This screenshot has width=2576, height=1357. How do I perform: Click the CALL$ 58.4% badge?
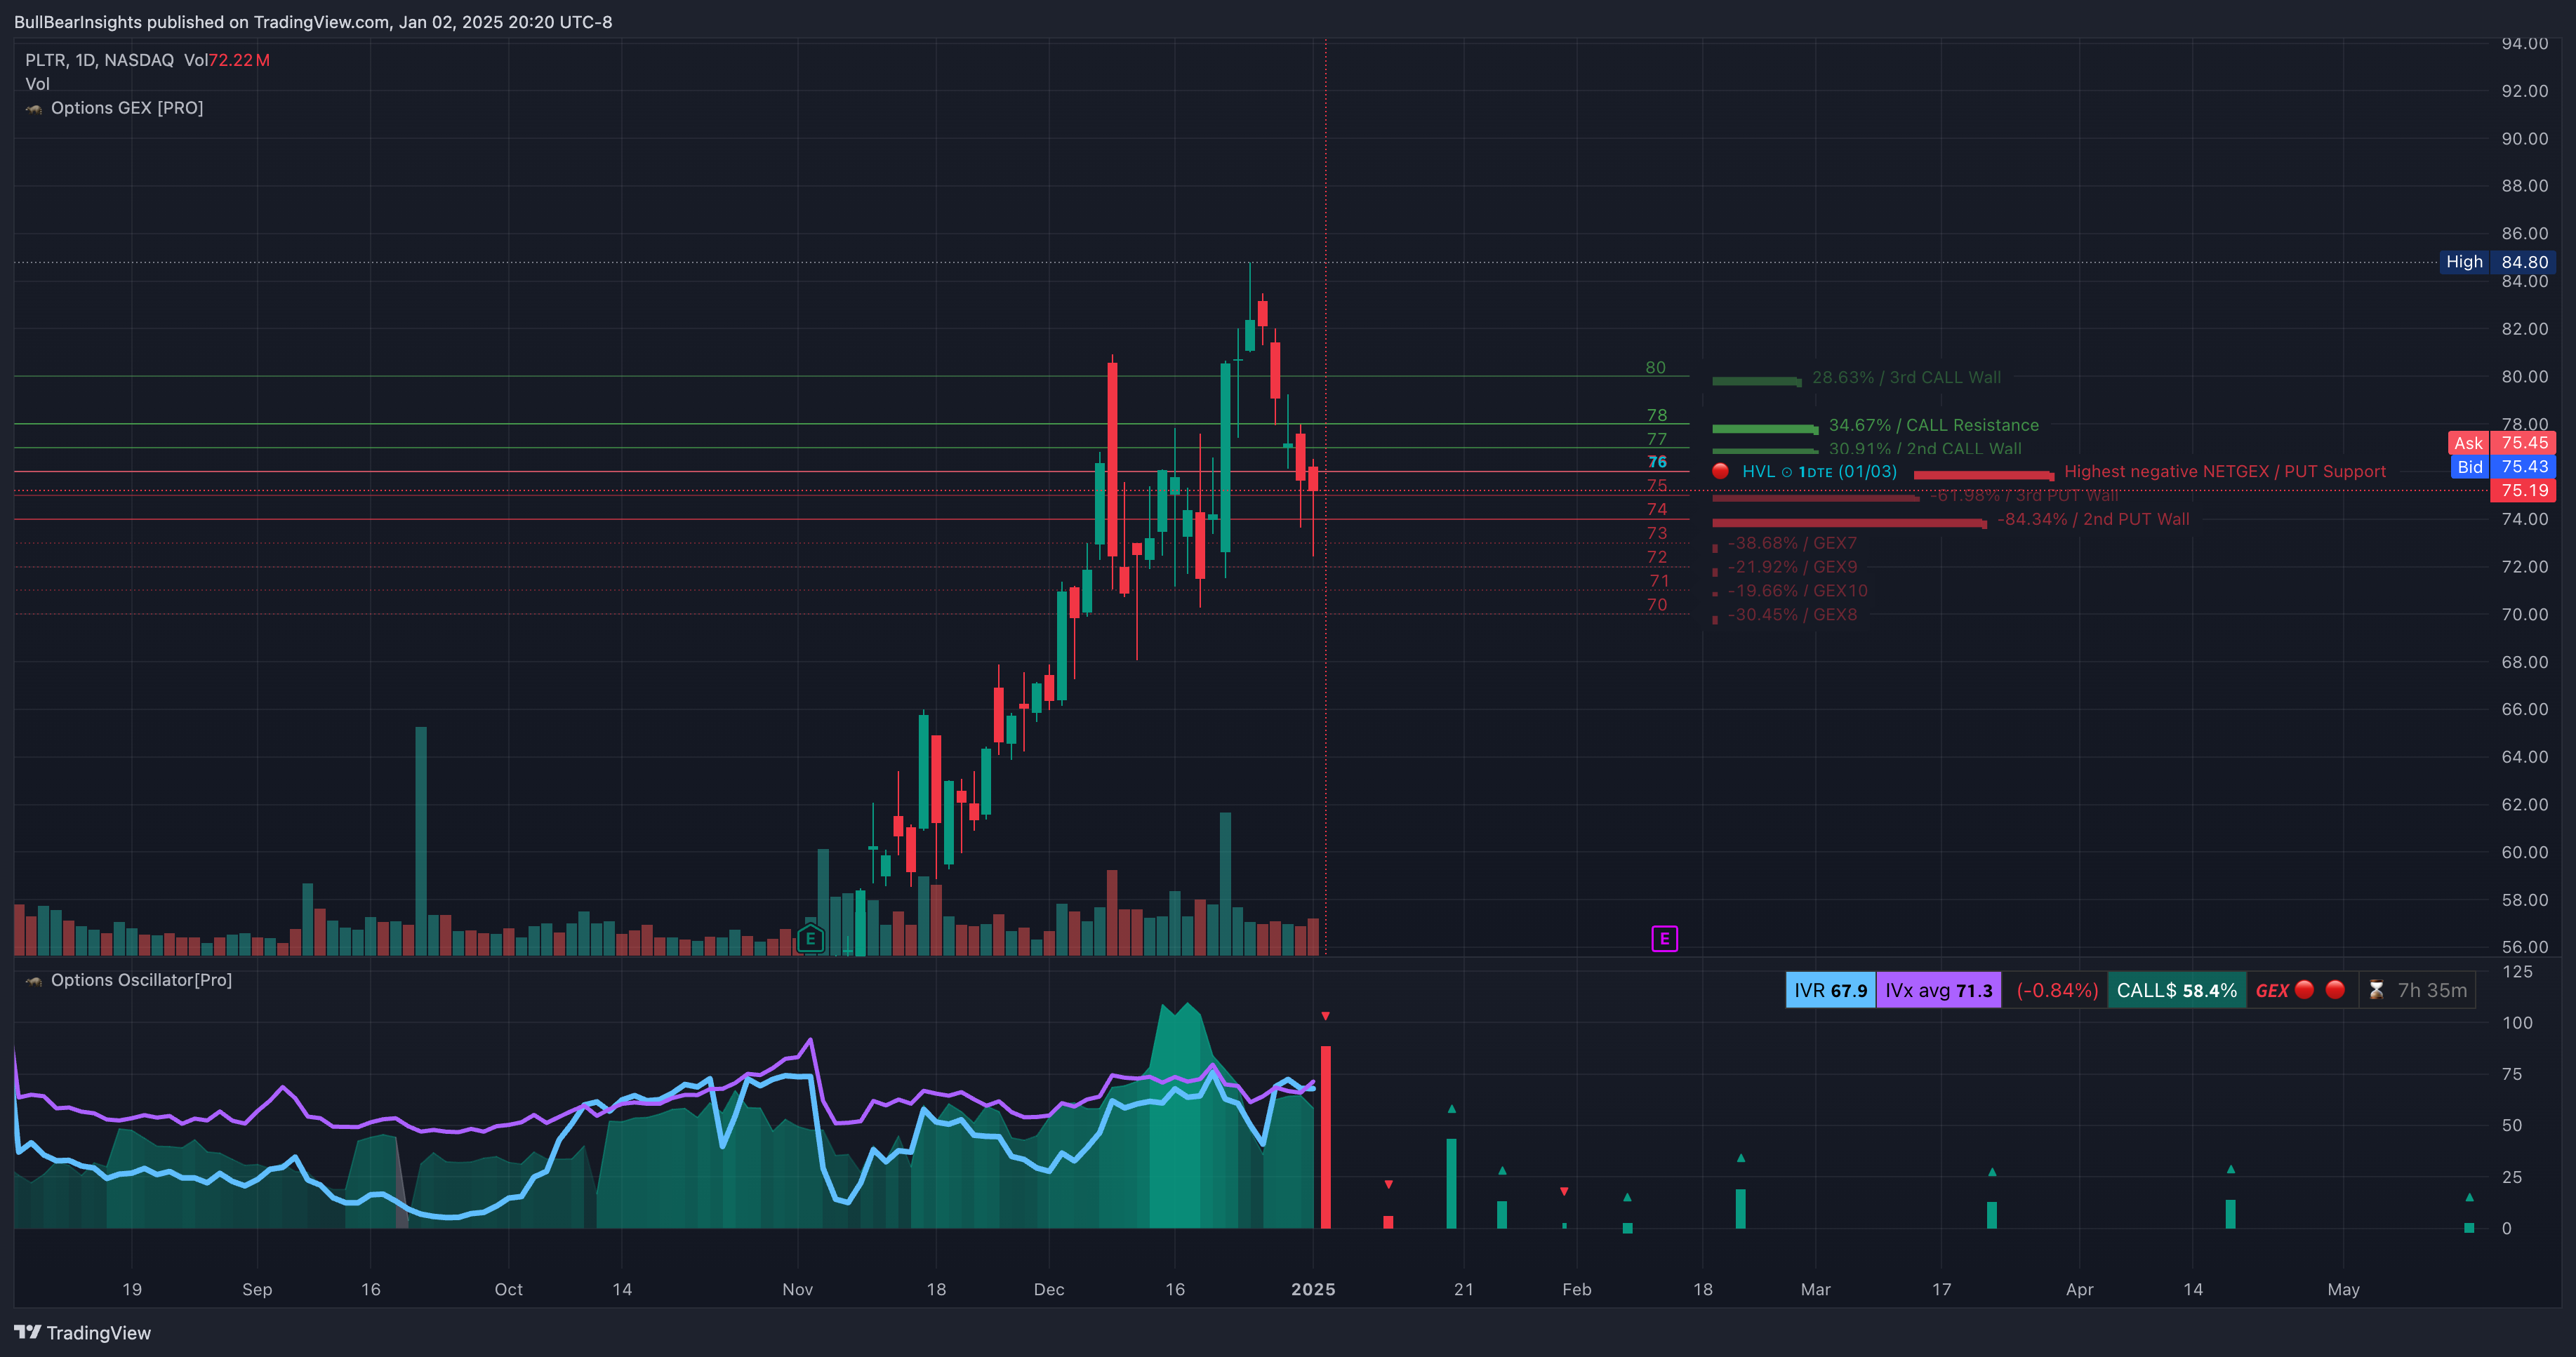(2176, 990)
